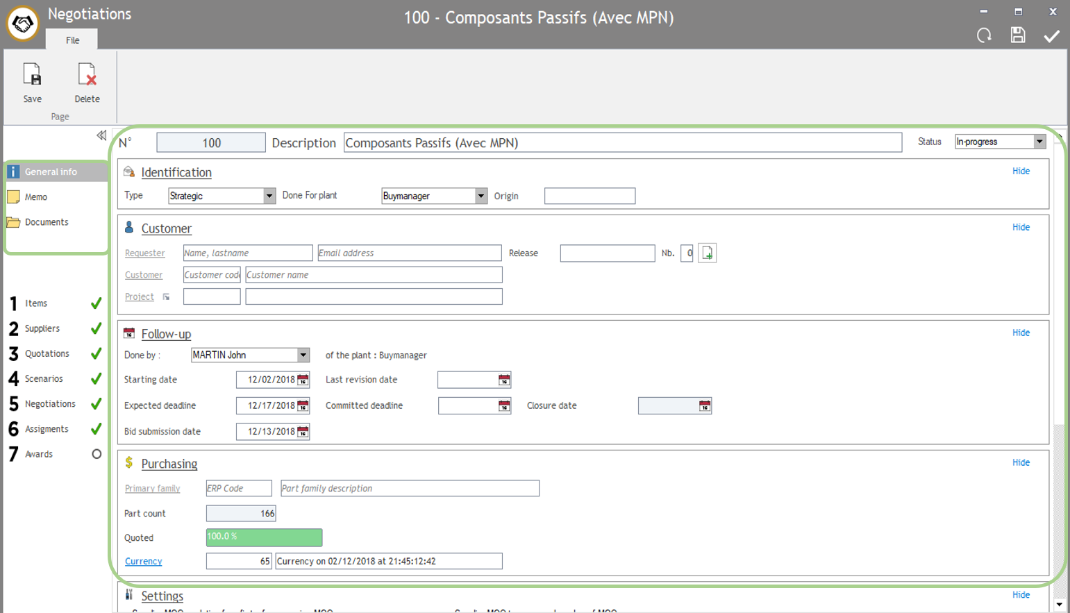Click the floppy disk icon at top right

(1018, 35)
